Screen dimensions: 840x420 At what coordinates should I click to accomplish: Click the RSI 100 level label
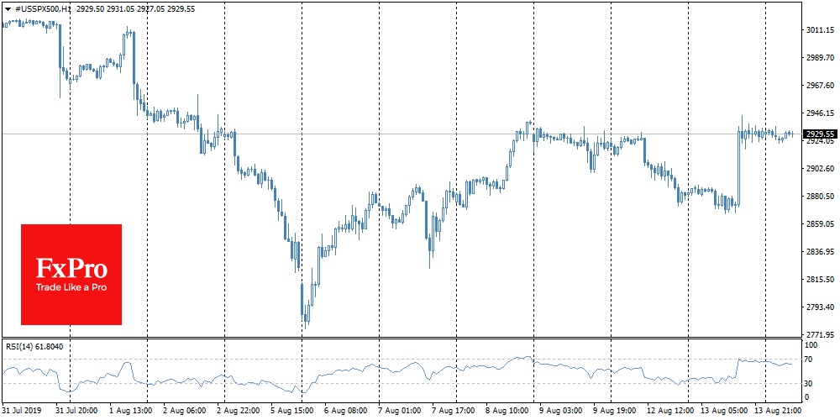812,344
